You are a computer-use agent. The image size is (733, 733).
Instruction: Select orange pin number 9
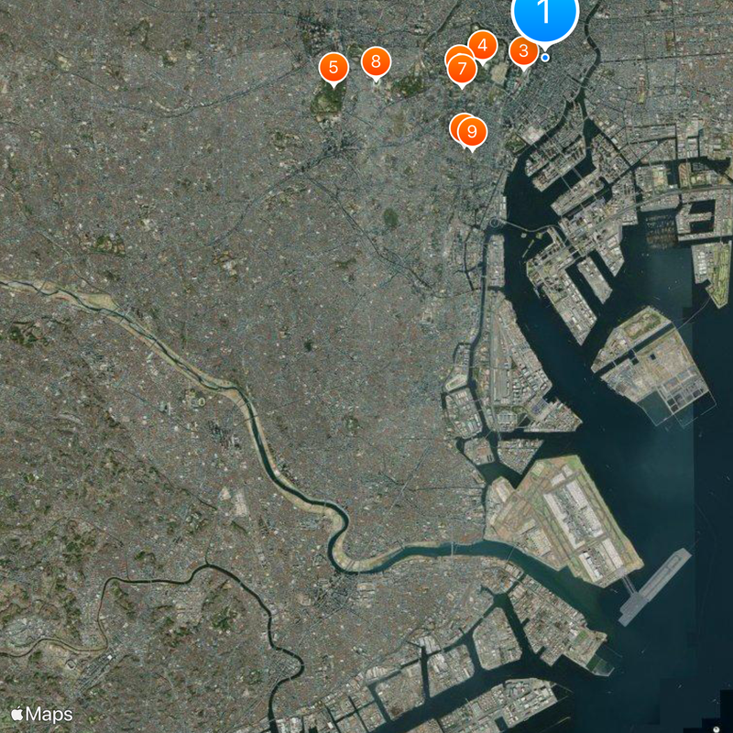tap(472, 132)
